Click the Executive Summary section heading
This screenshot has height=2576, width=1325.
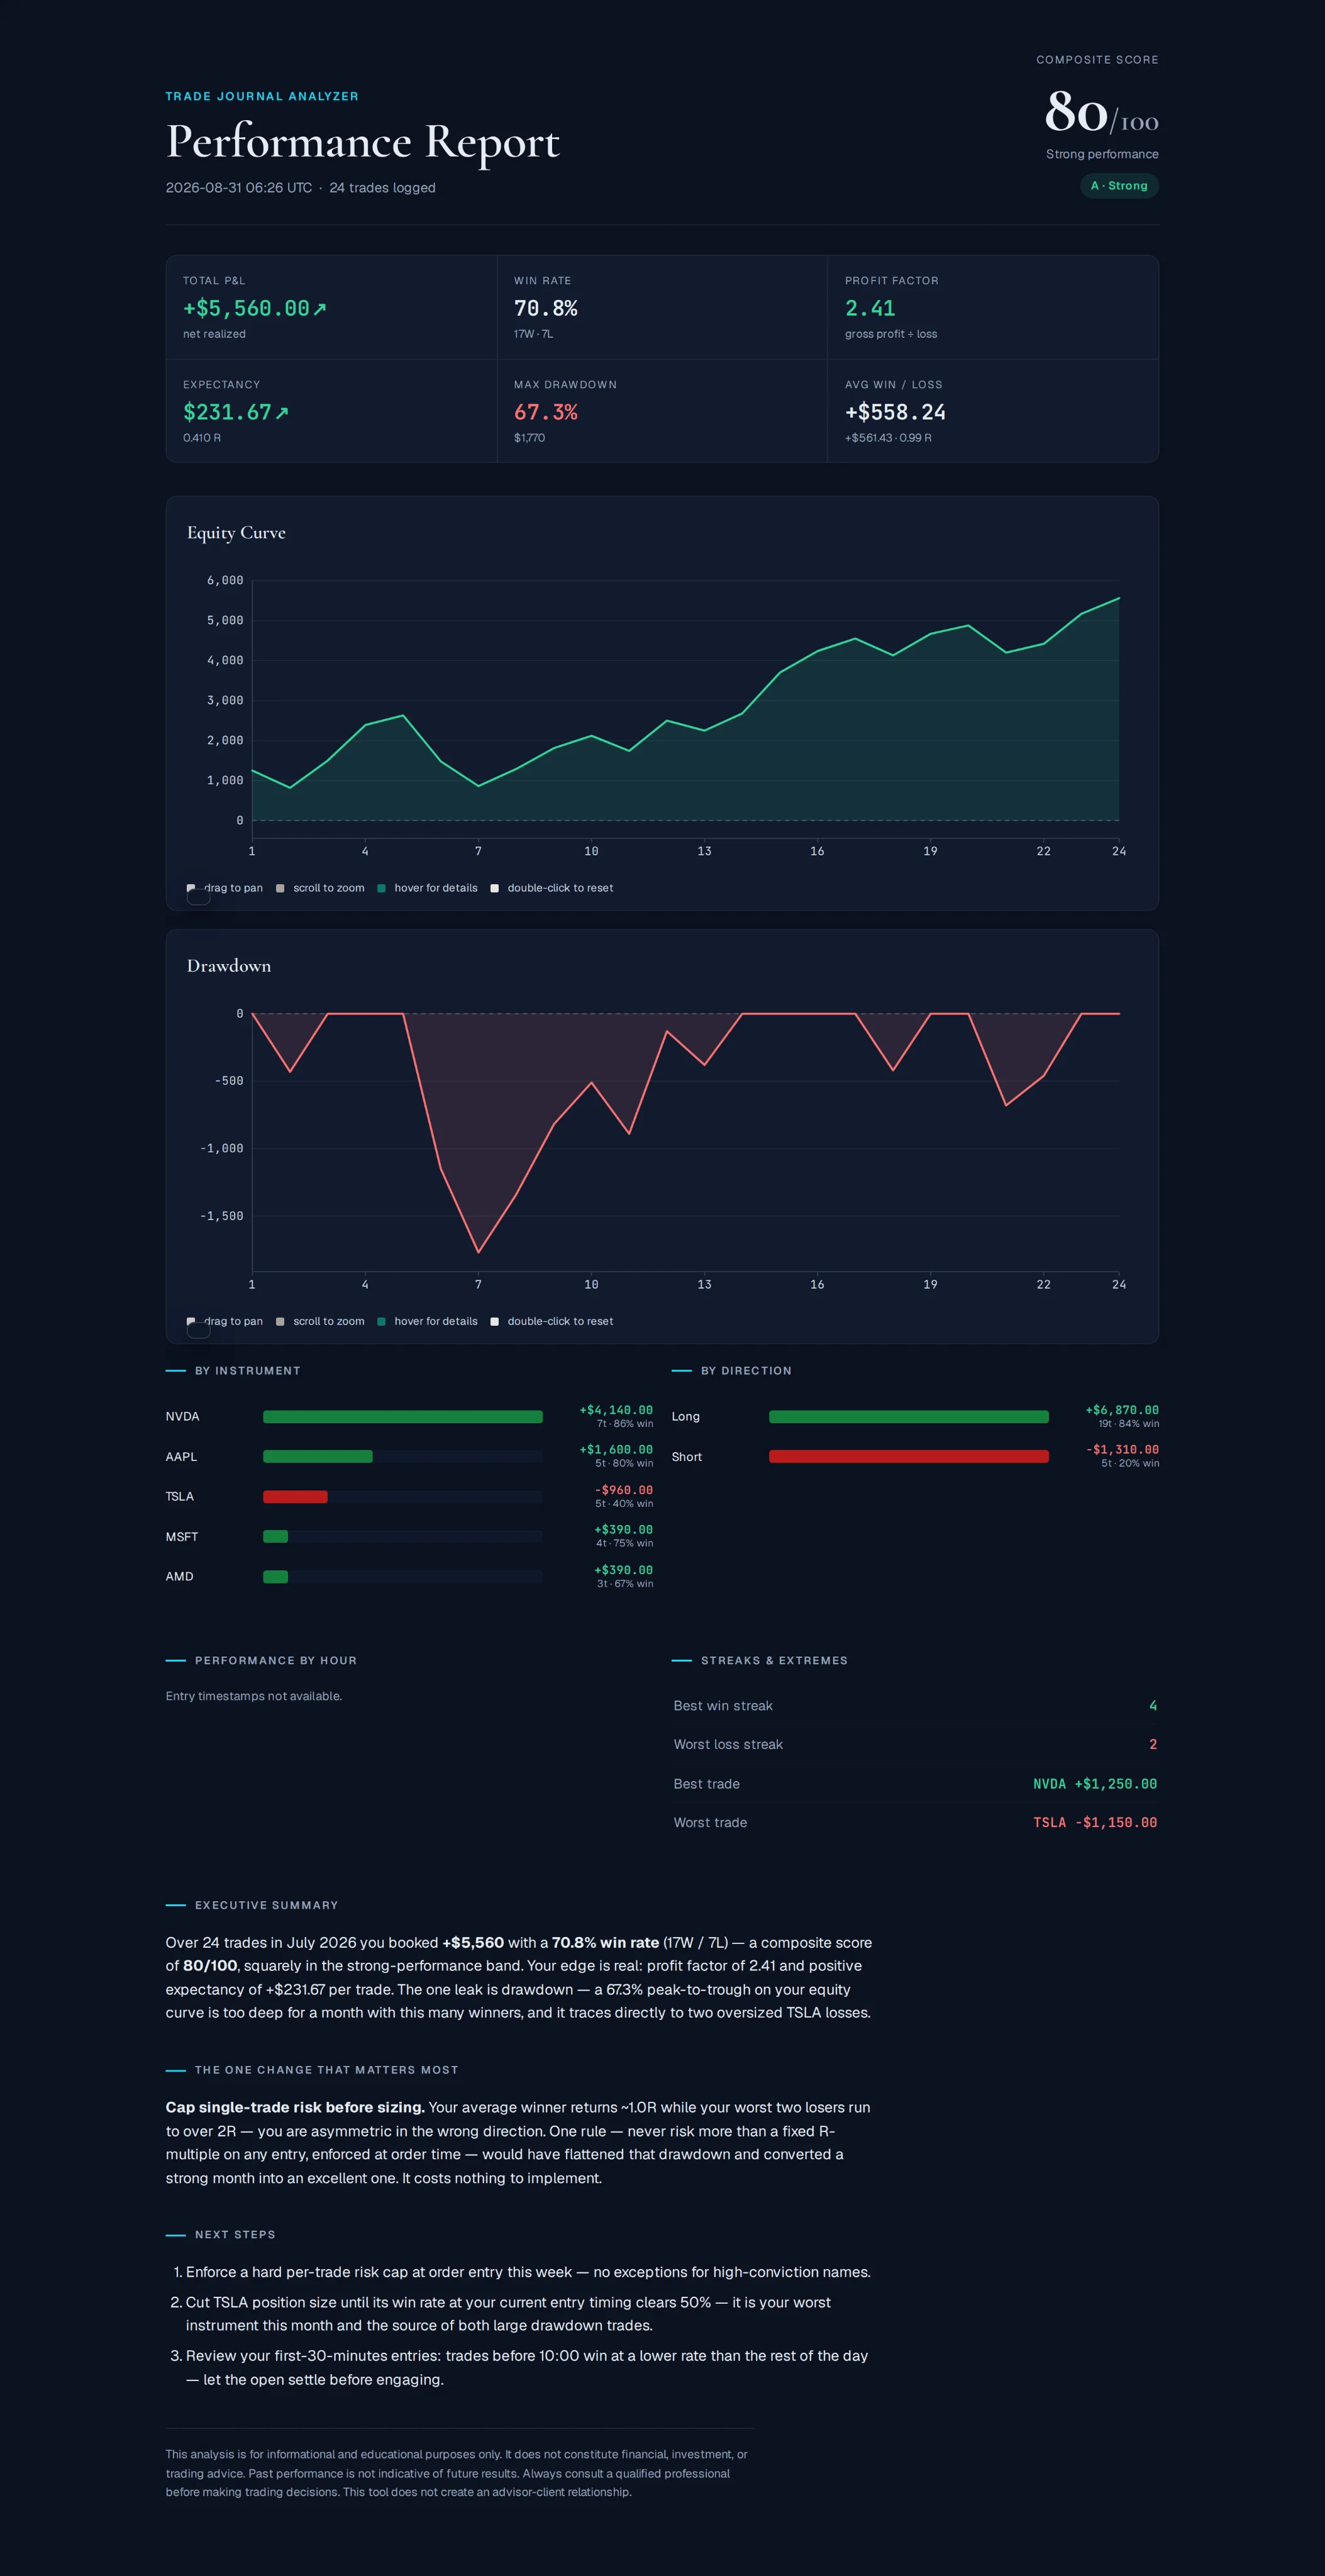coord(267,1905)
